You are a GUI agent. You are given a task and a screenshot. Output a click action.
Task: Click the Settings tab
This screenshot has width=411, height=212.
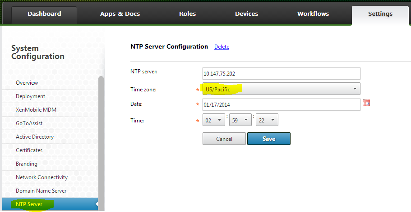tap(380, 14)
